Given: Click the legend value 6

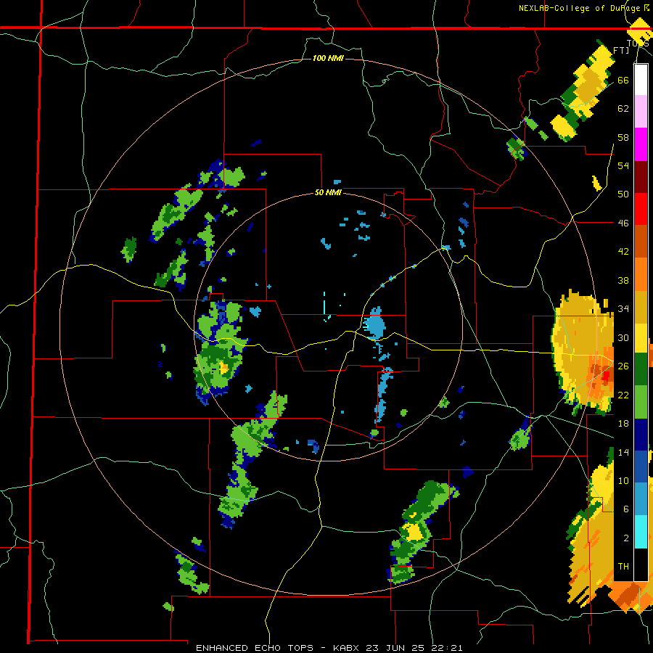Looking at the screenshot, I should pyautogui.click(x=626, y=509).
